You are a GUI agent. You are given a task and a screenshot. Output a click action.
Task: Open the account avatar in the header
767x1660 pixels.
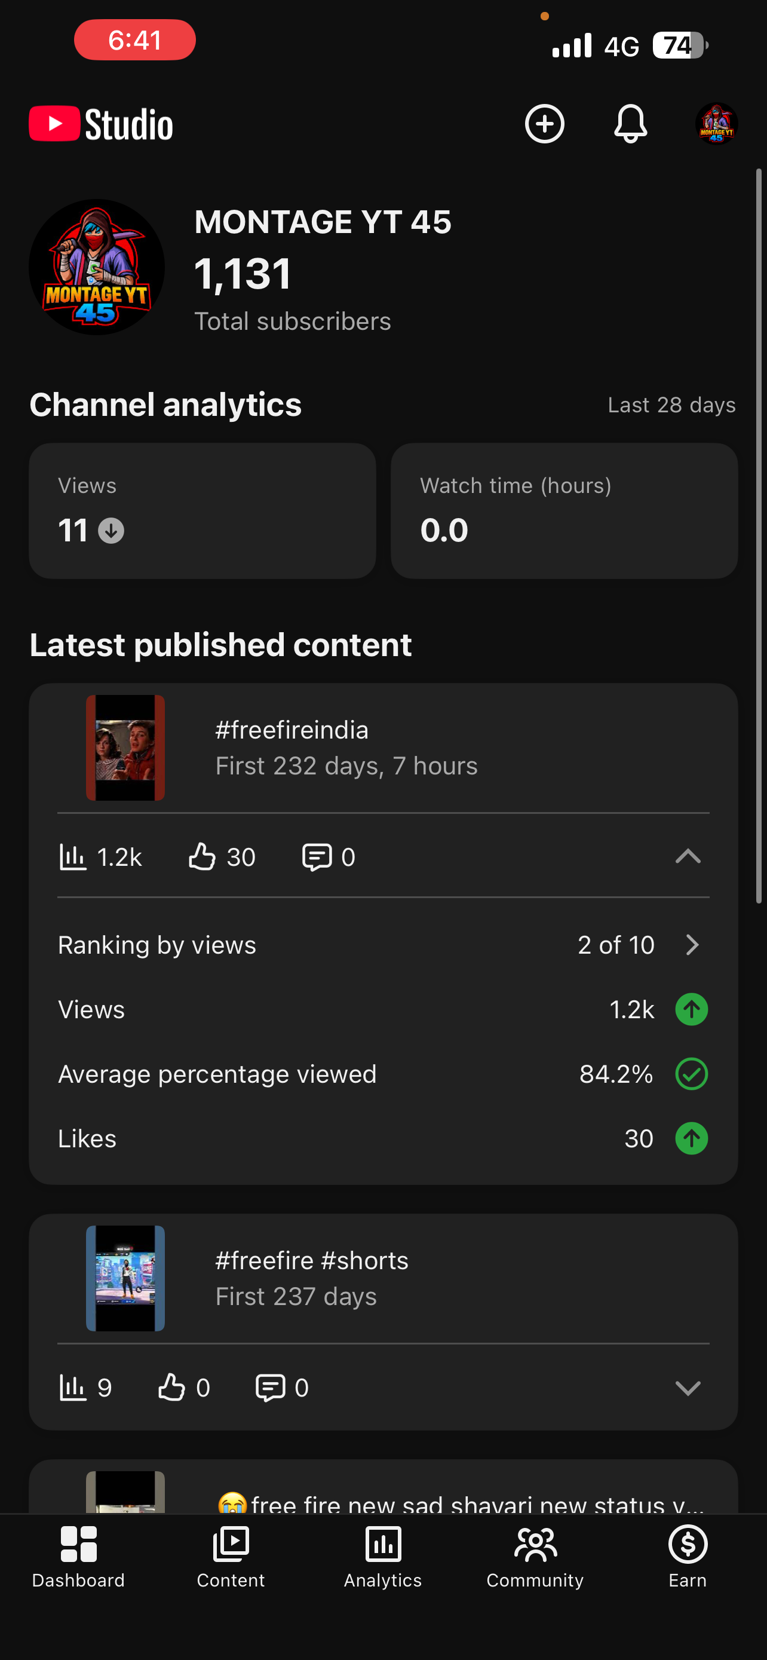click(716, 124)
